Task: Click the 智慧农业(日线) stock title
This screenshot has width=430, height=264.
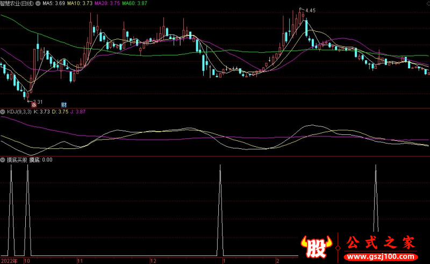Action: [24, 4]
